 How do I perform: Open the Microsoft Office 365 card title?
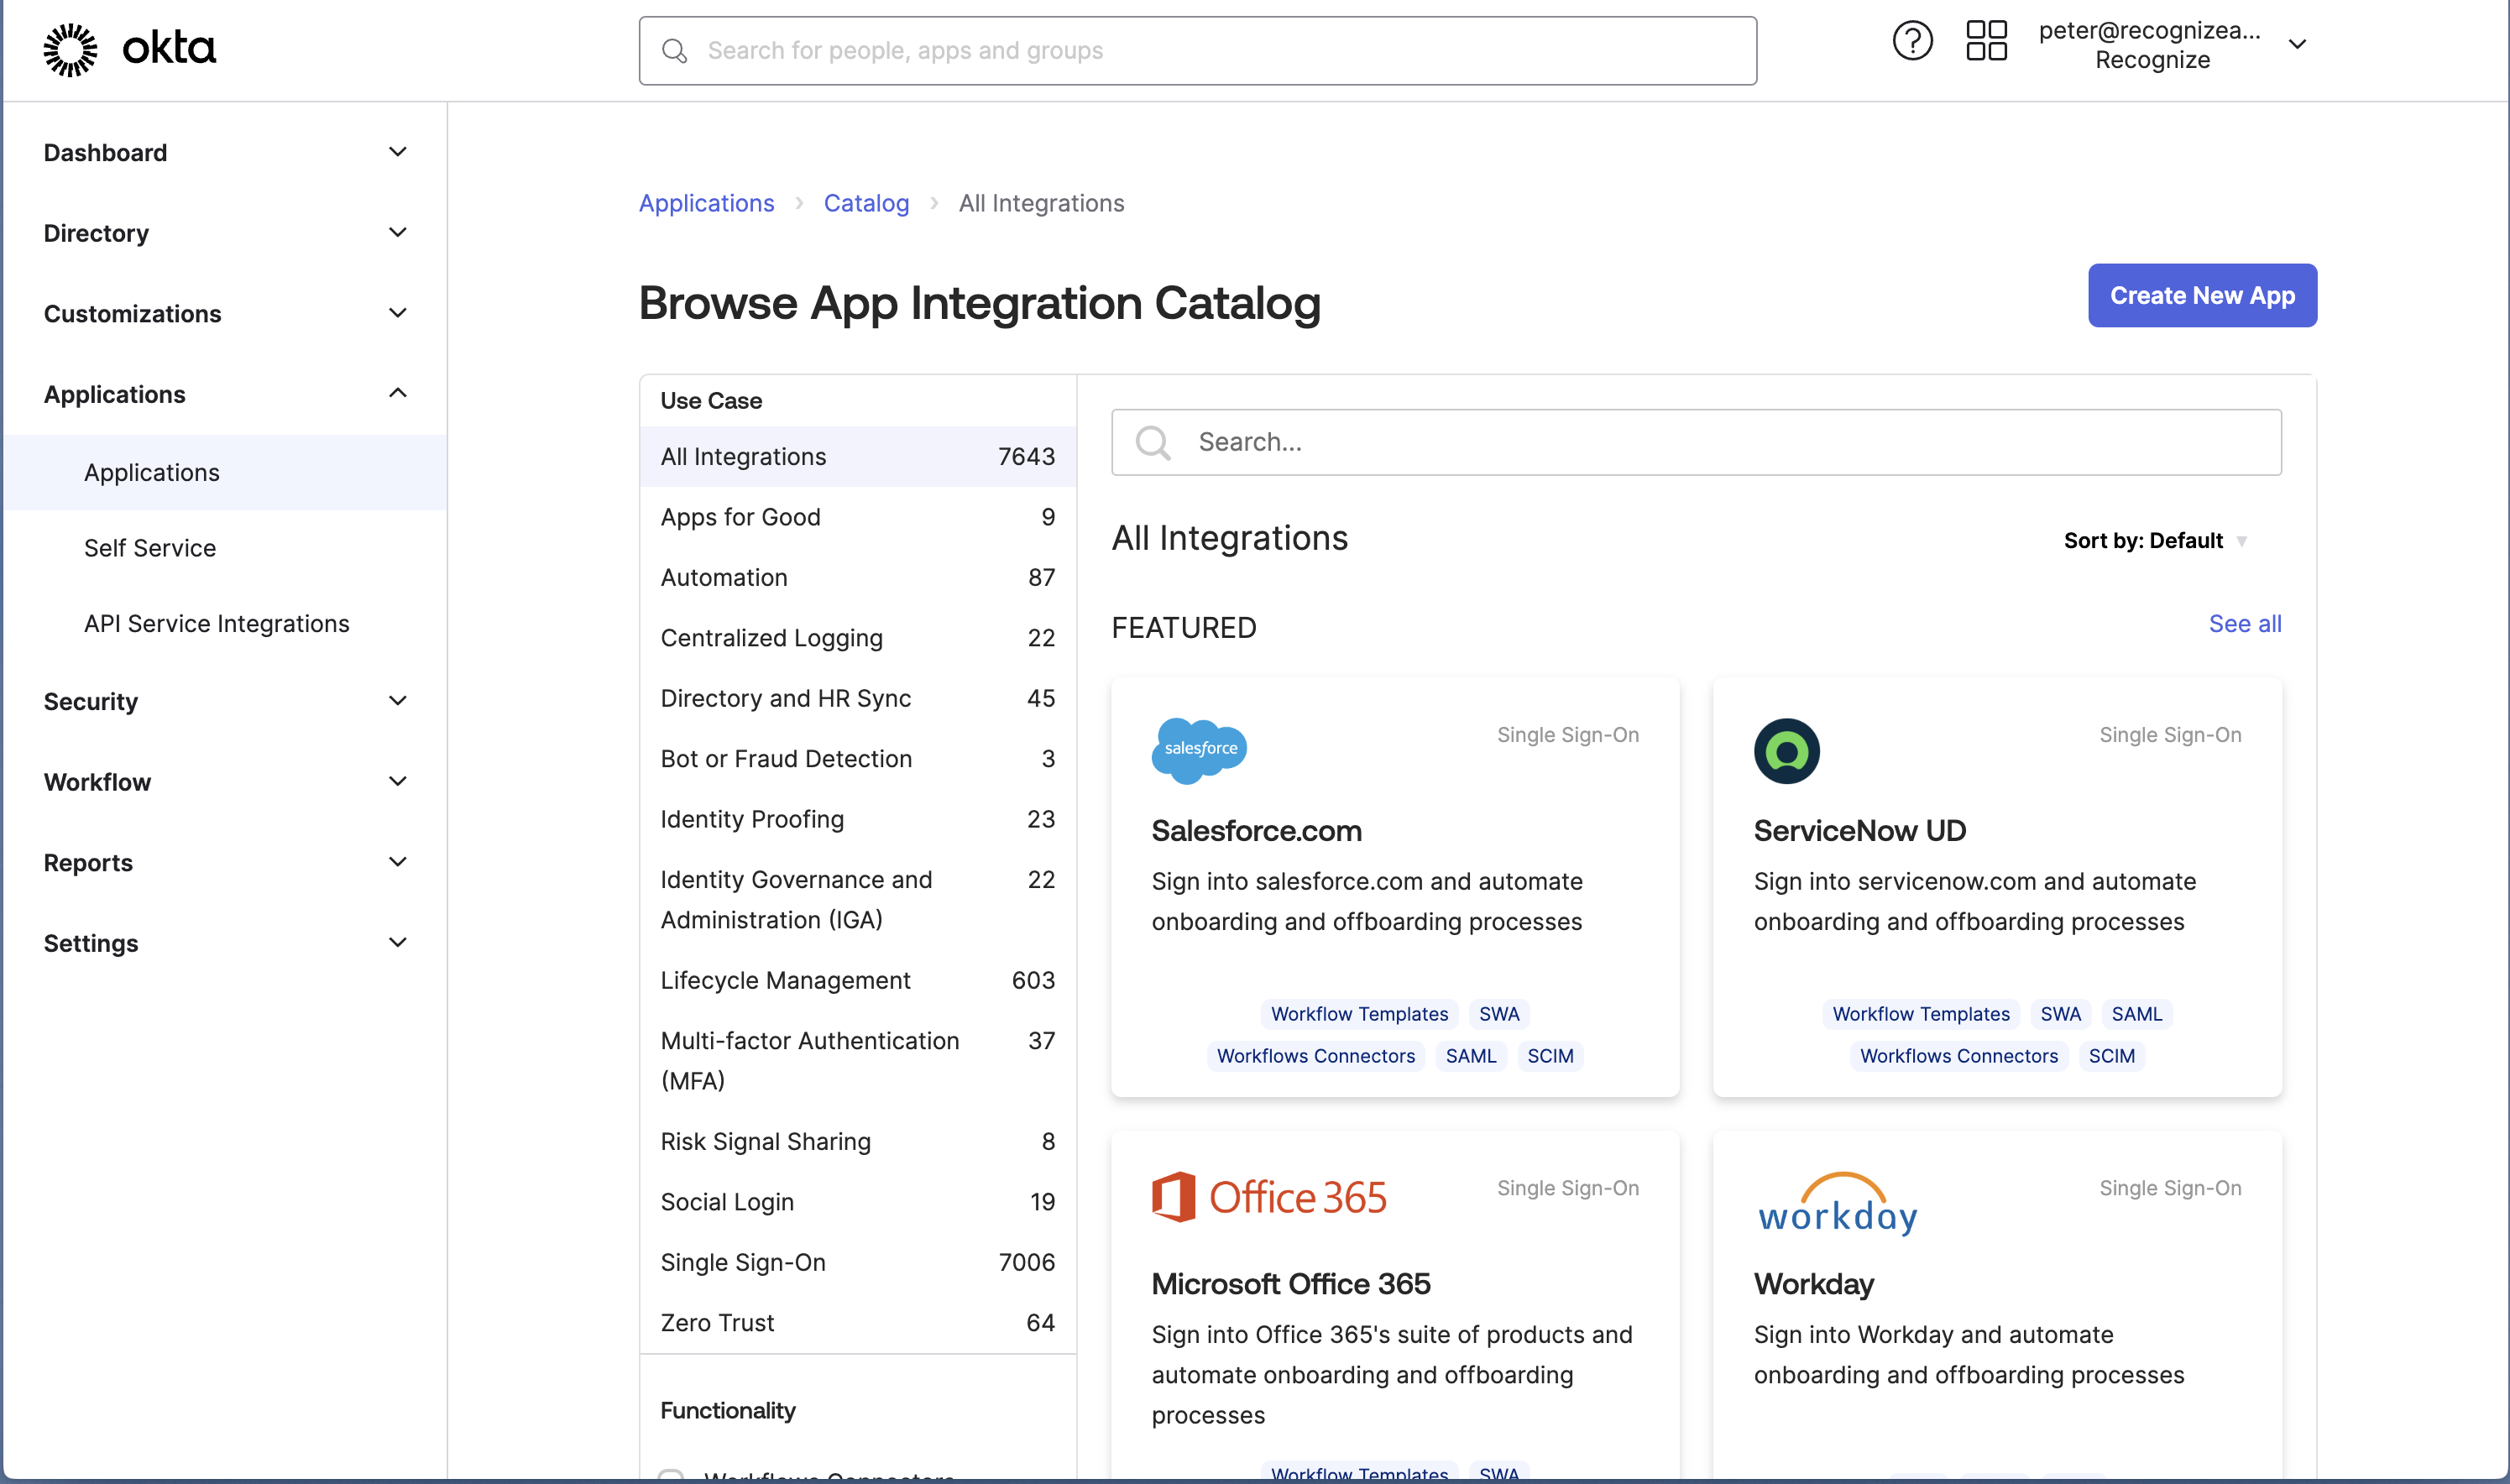pyautogui.click(x=1290, y=1284)
